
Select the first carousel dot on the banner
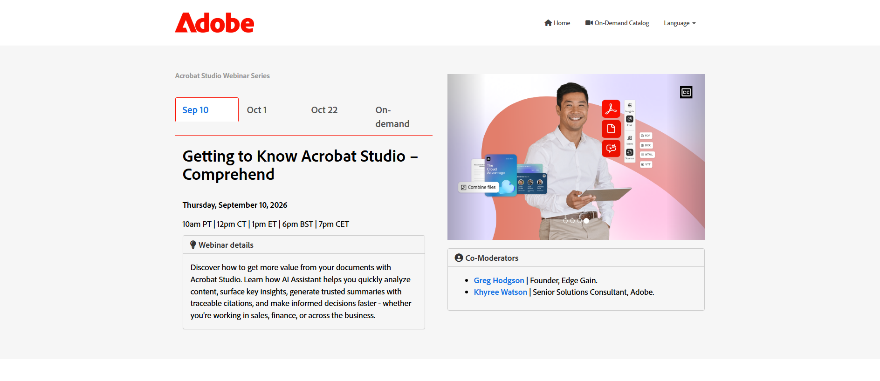(x=565, y=221)
